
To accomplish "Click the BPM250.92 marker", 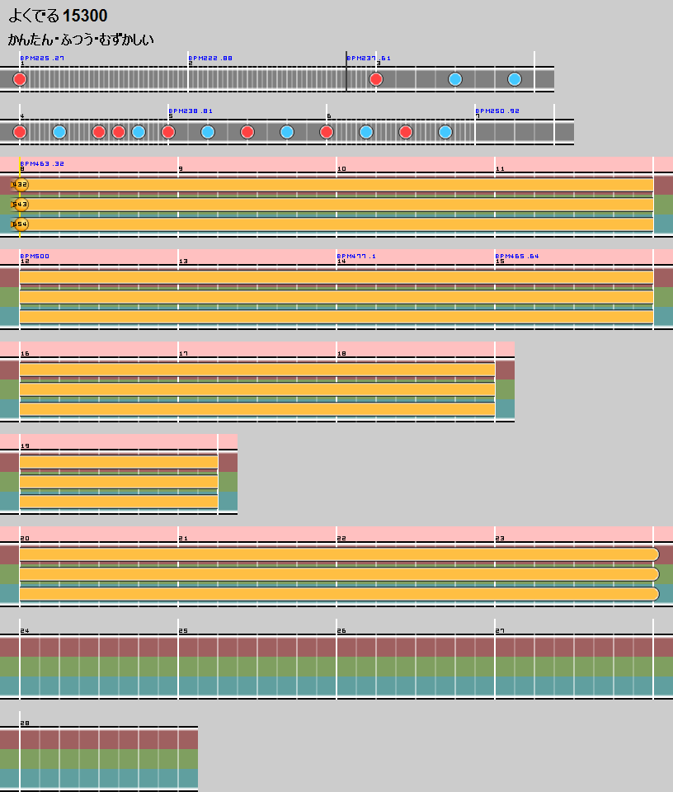I will tap(497, 111).
